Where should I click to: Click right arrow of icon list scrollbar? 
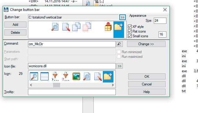tap(113, 85)
